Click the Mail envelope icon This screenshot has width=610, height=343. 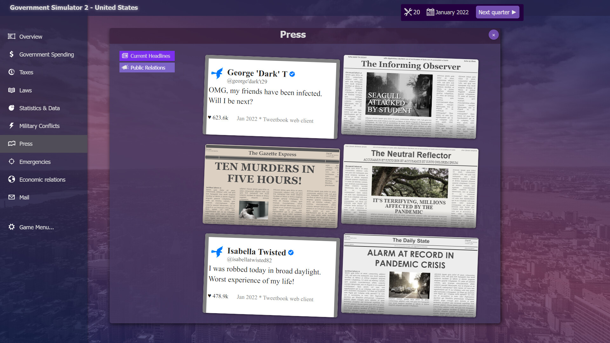click(11, 197)
